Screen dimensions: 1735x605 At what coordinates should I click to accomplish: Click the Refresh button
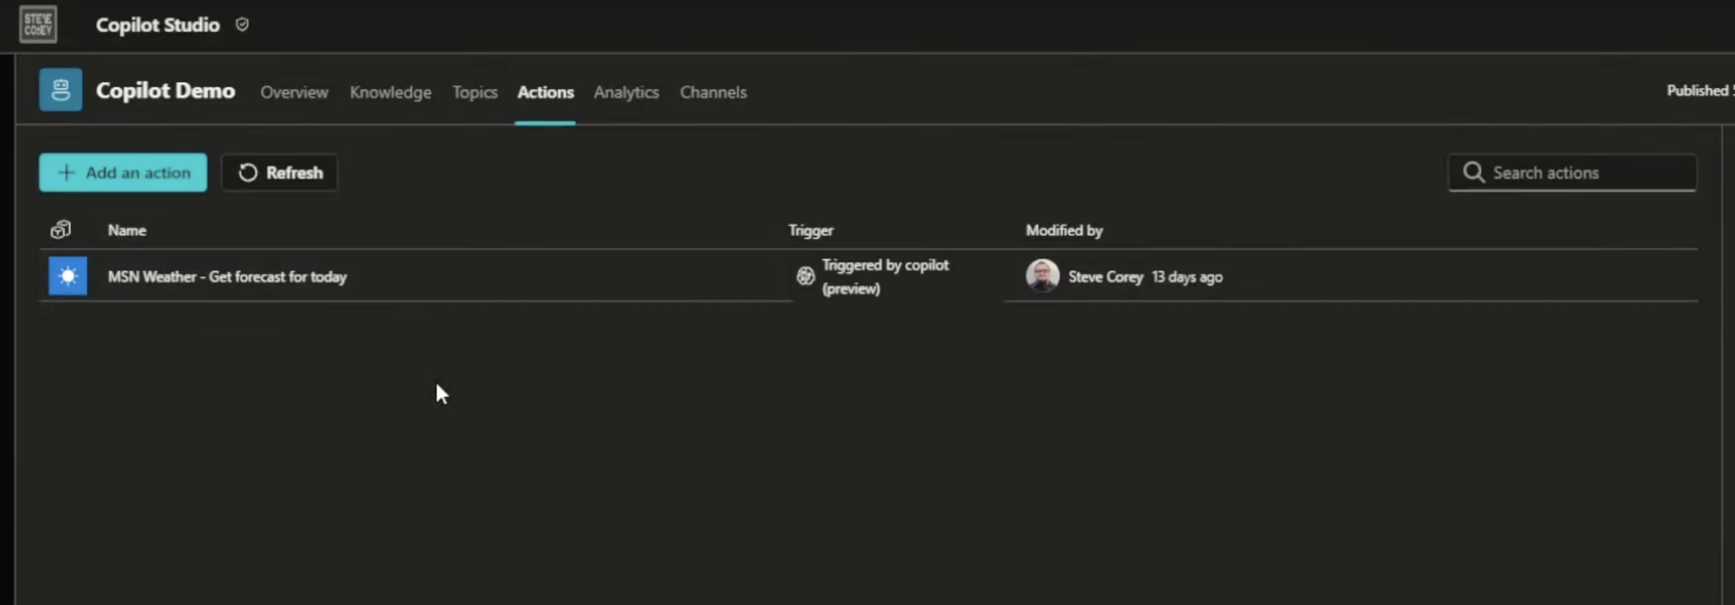[280, 173]
